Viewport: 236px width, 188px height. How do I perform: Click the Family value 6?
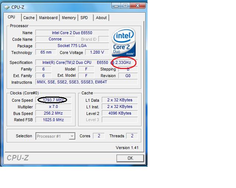(44, 69)
